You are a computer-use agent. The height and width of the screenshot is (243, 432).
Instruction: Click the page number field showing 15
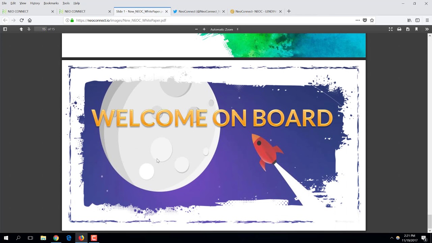[x=40, y=29]
